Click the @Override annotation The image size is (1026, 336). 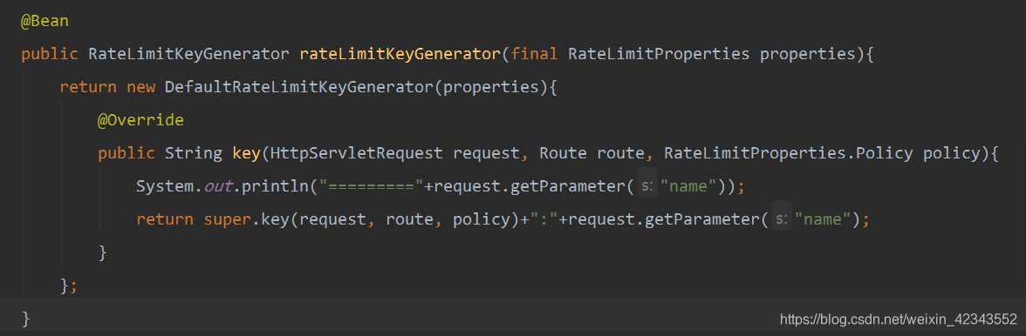click(140, 121)
